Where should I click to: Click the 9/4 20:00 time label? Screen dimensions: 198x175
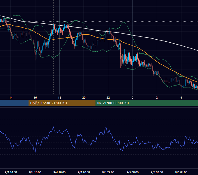coord(84,172)
